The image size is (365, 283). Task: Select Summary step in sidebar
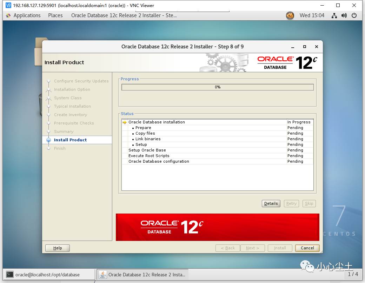pos(64,132)
